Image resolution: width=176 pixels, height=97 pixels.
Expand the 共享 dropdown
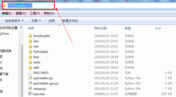pos(36,21)
